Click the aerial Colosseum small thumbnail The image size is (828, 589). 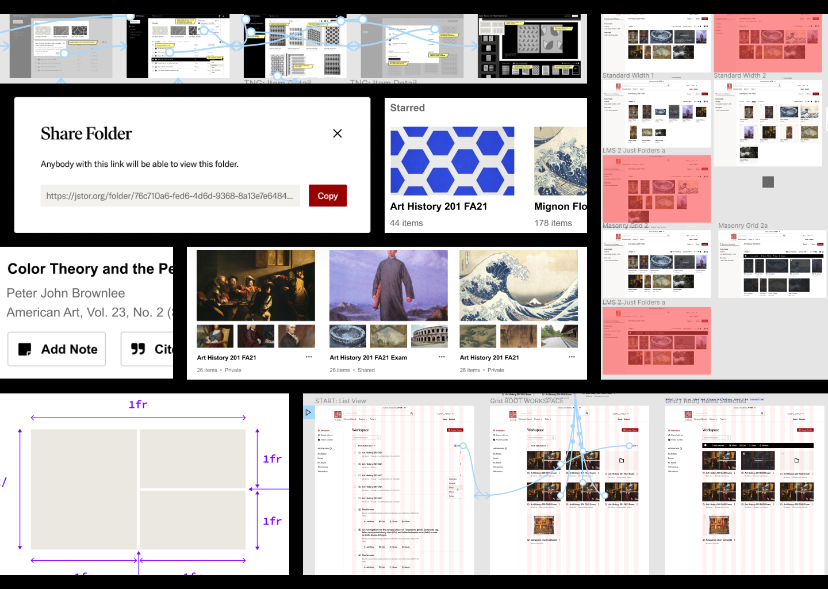[348, 336]
